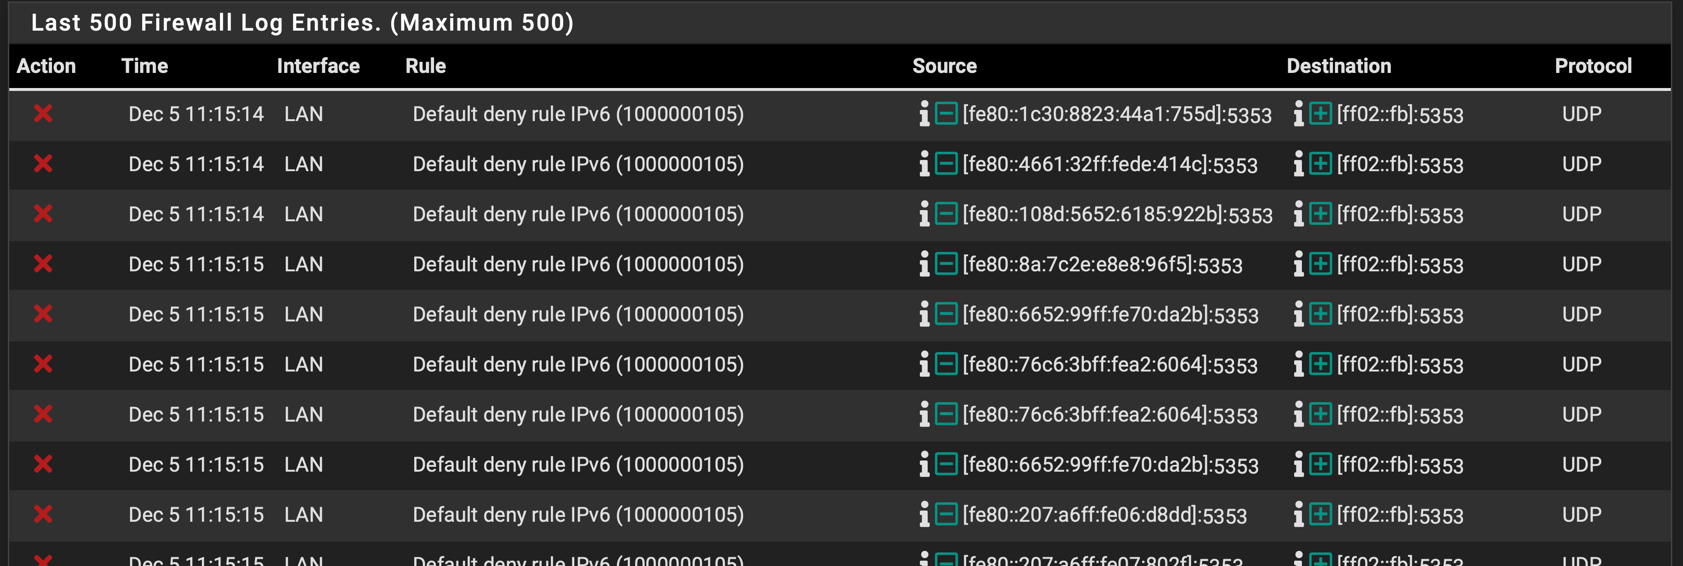Image resolution: width=1683 pixels, height=566 pixels.
Task: Click destination [ff02::fb]:5353 in fe80::4661:32ff:fede:414c row
Action: click(1400, 164)
